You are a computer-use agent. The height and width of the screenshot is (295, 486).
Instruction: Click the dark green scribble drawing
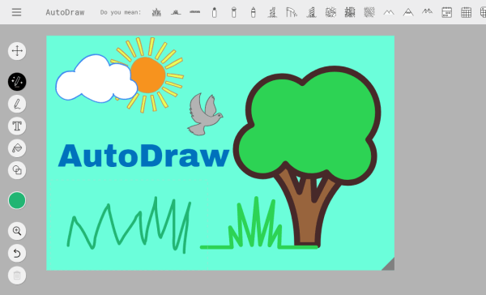click(129, 224)
